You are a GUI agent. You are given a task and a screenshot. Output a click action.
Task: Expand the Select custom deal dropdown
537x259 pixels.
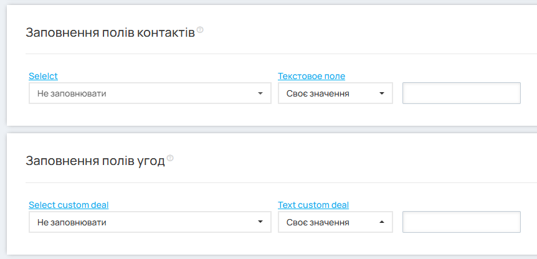click(x=150, y=222)
